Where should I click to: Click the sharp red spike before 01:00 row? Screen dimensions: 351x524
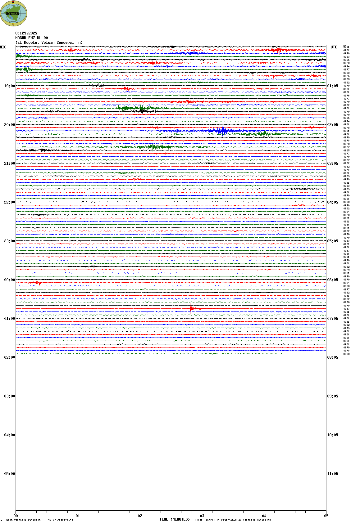pos(191,308)
